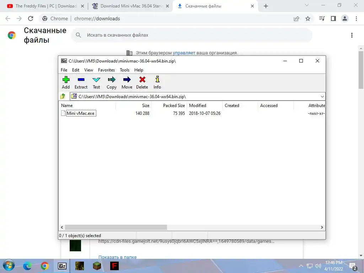Click the Chrome back navigation arrow
Viewport: 364px width, 273px height.
coord(8,18)
